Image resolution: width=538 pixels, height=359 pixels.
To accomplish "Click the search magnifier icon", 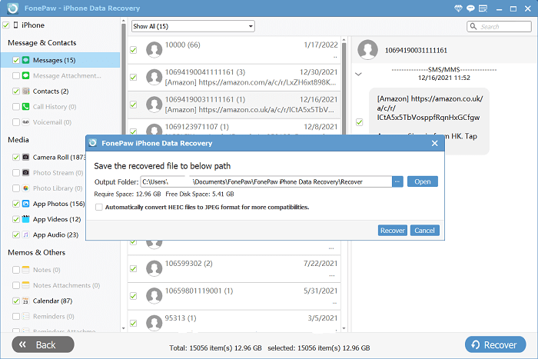I will click(x=473, y=26).
